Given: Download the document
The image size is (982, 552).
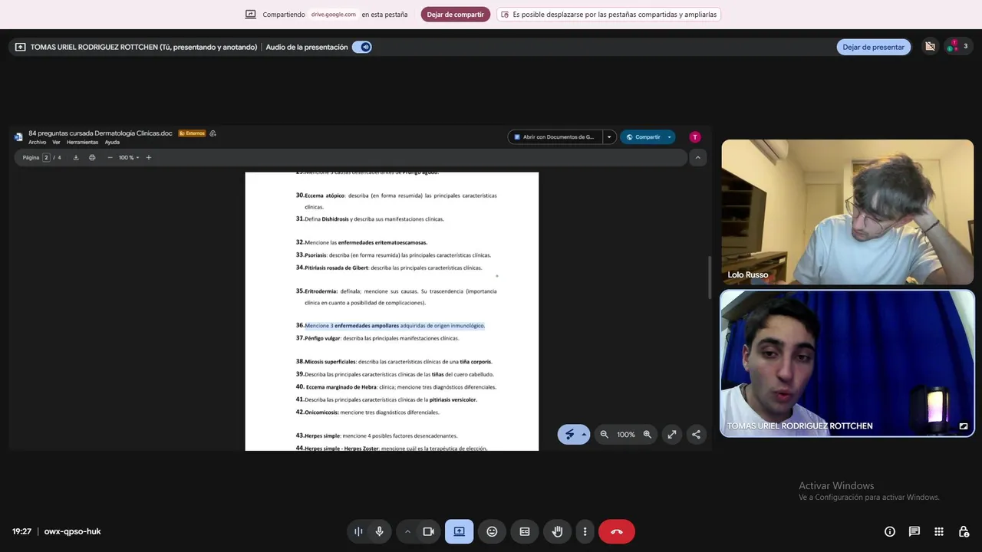Looking at the screenshot, I should pos(76,157).
